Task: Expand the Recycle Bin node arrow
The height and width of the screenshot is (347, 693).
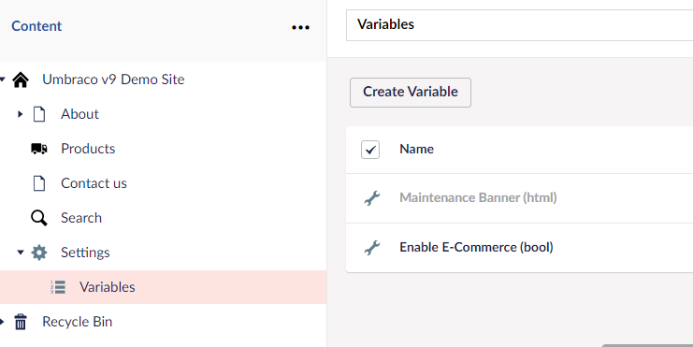Action: [2, 322]
